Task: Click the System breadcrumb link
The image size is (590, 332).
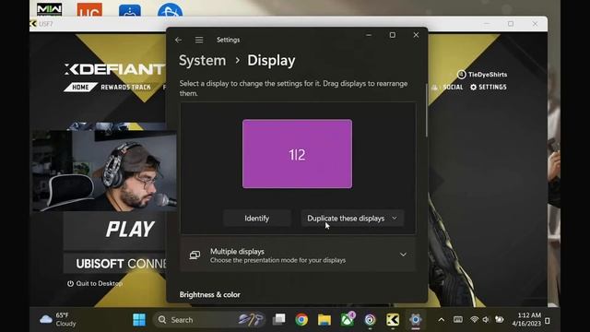Action: (203, 61)
